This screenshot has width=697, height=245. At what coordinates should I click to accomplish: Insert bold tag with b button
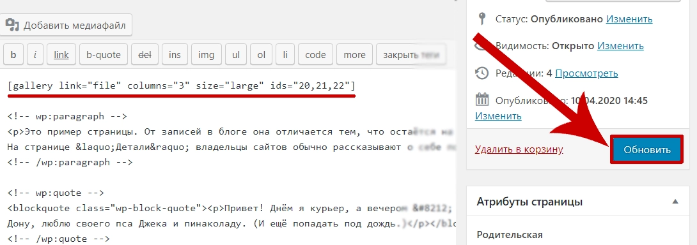(13, 55)
